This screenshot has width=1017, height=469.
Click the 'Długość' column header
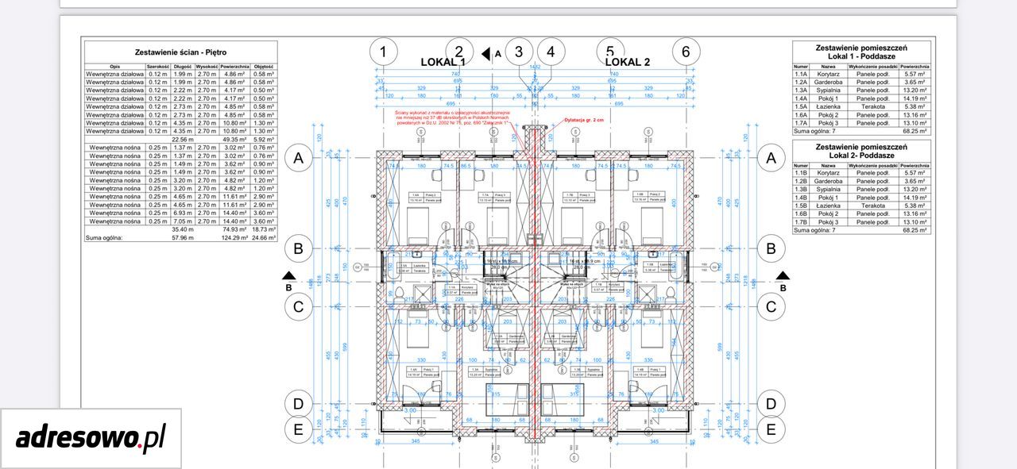184,67
